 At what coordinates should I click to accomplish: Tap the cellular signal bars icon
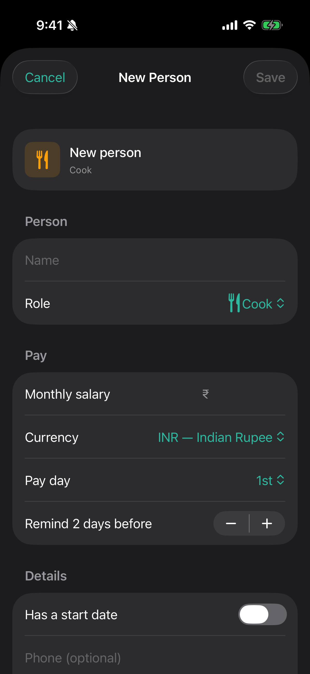tap(230, 25)
